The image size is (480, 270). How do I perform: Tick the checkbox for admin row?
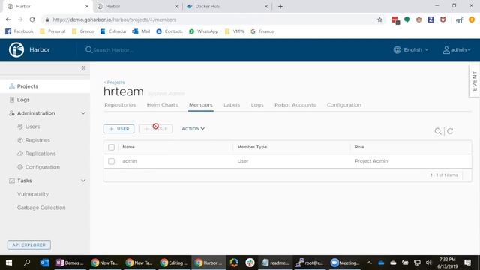pos(112,161)
